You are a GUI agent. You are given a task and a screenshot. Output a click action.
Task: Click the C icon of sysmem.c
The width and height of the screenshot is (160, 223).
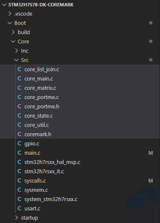tap(19, 190)
